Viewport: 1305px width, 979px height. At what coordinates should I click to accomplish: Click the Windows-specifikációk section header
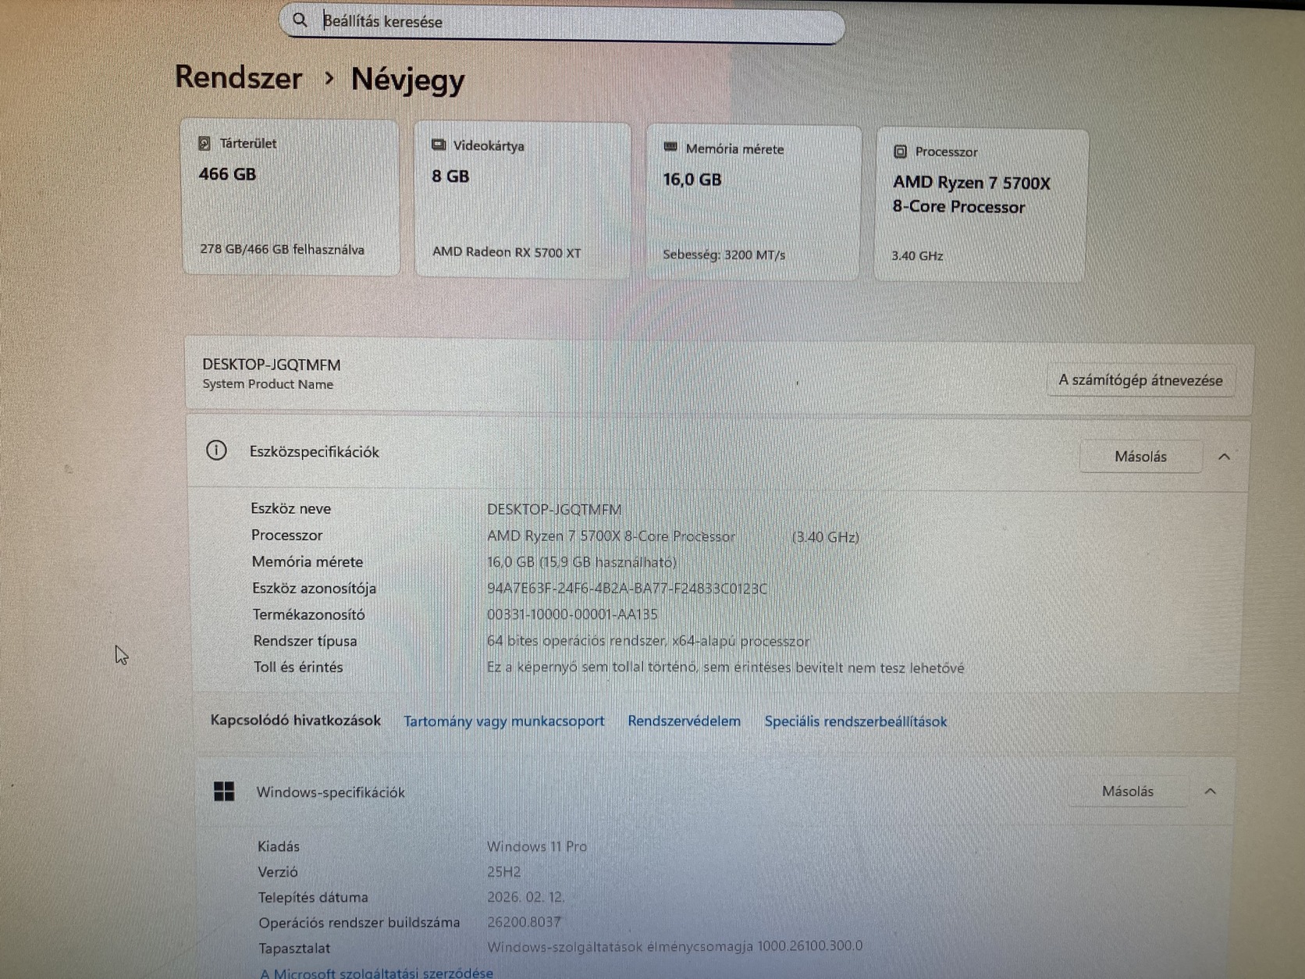[x=714, y=792]
